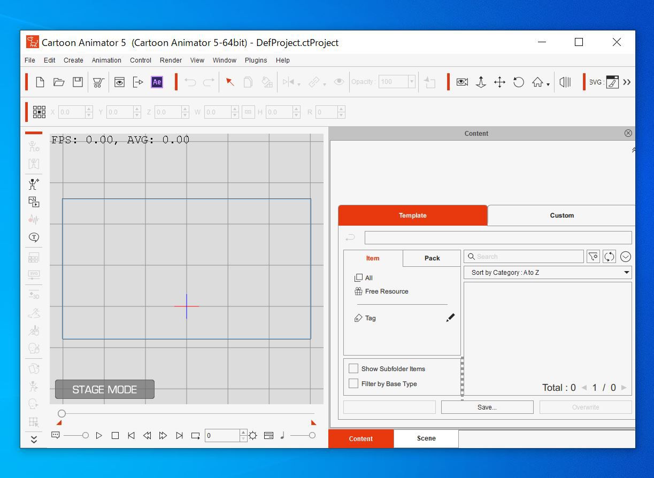654x478 pixels.
Task: Open the SVG editor launch icon
Action: tap(612, 82)
